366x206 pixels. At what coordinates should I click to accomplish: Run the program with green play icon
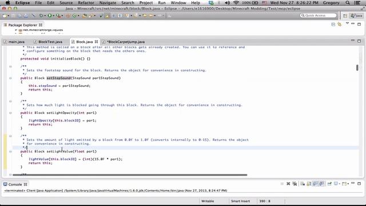click(50, 15)
